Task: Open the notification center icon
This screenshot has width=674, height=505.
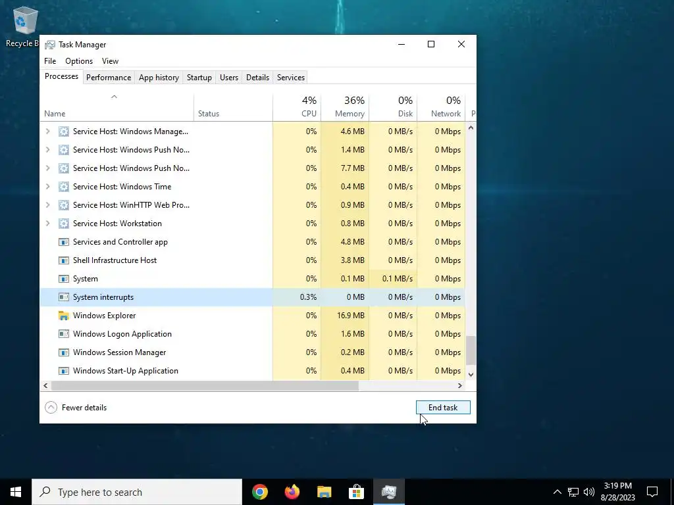Action: click(x=652, y=492)
